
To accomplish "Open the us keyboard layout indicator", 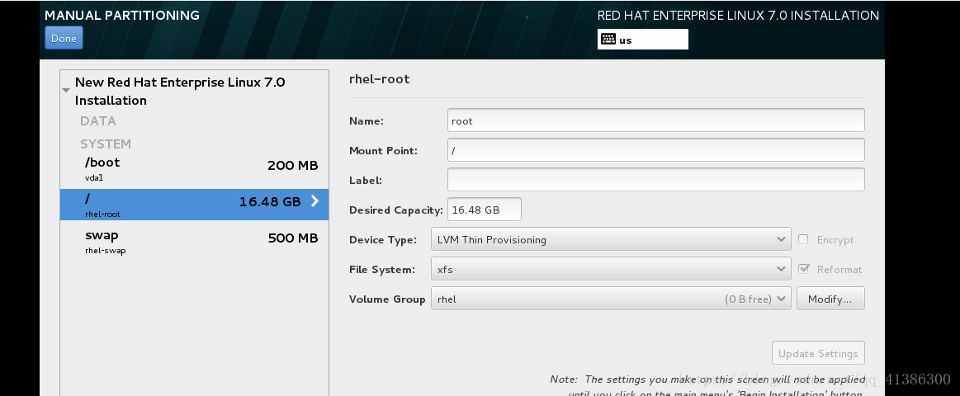I will tap(643, 39).
